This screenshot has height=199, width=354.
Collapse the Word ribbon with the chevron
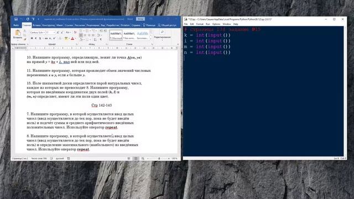coord(178,44)
